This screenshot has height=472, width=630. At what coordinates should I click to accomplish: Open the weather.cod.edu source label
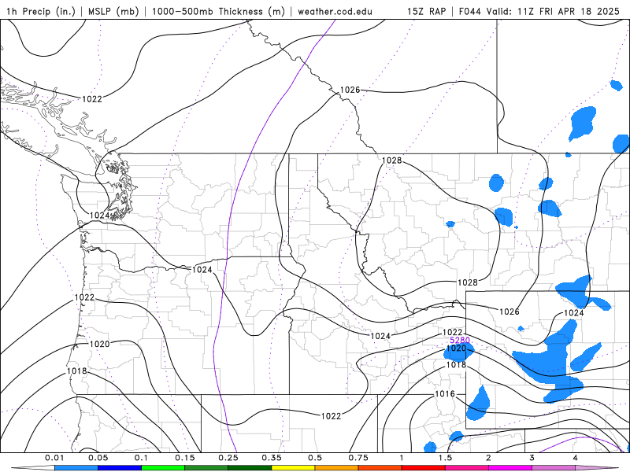335,11
